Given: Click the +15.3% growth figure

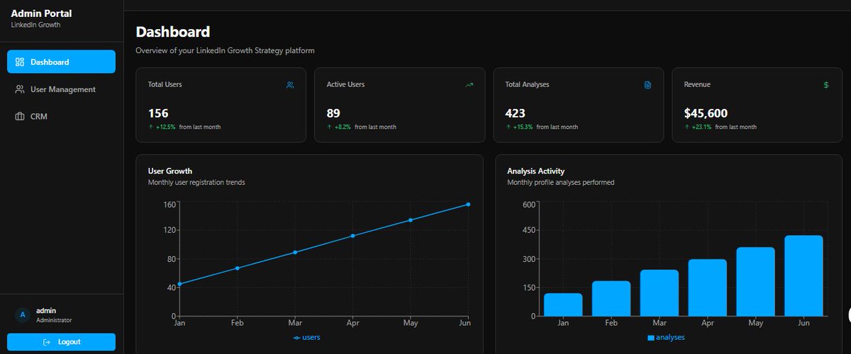Looking at the screenshot, I should [x=523, y=127].
